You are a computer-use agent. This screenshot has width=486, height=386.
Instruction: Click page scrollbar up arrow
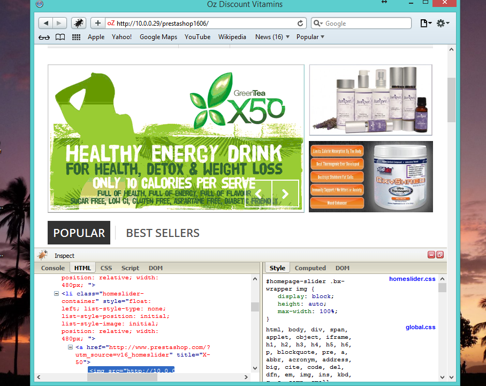click(451, 50)
